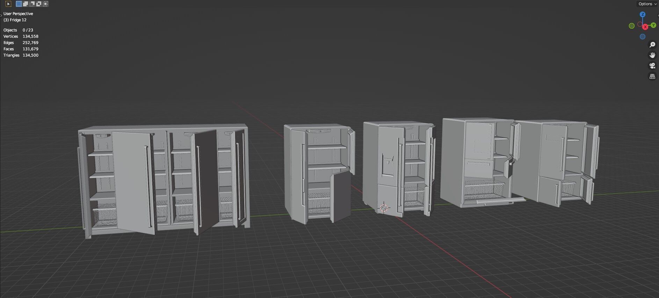
Task: Click the User Perspective label
Action: [x=18, y=14]
